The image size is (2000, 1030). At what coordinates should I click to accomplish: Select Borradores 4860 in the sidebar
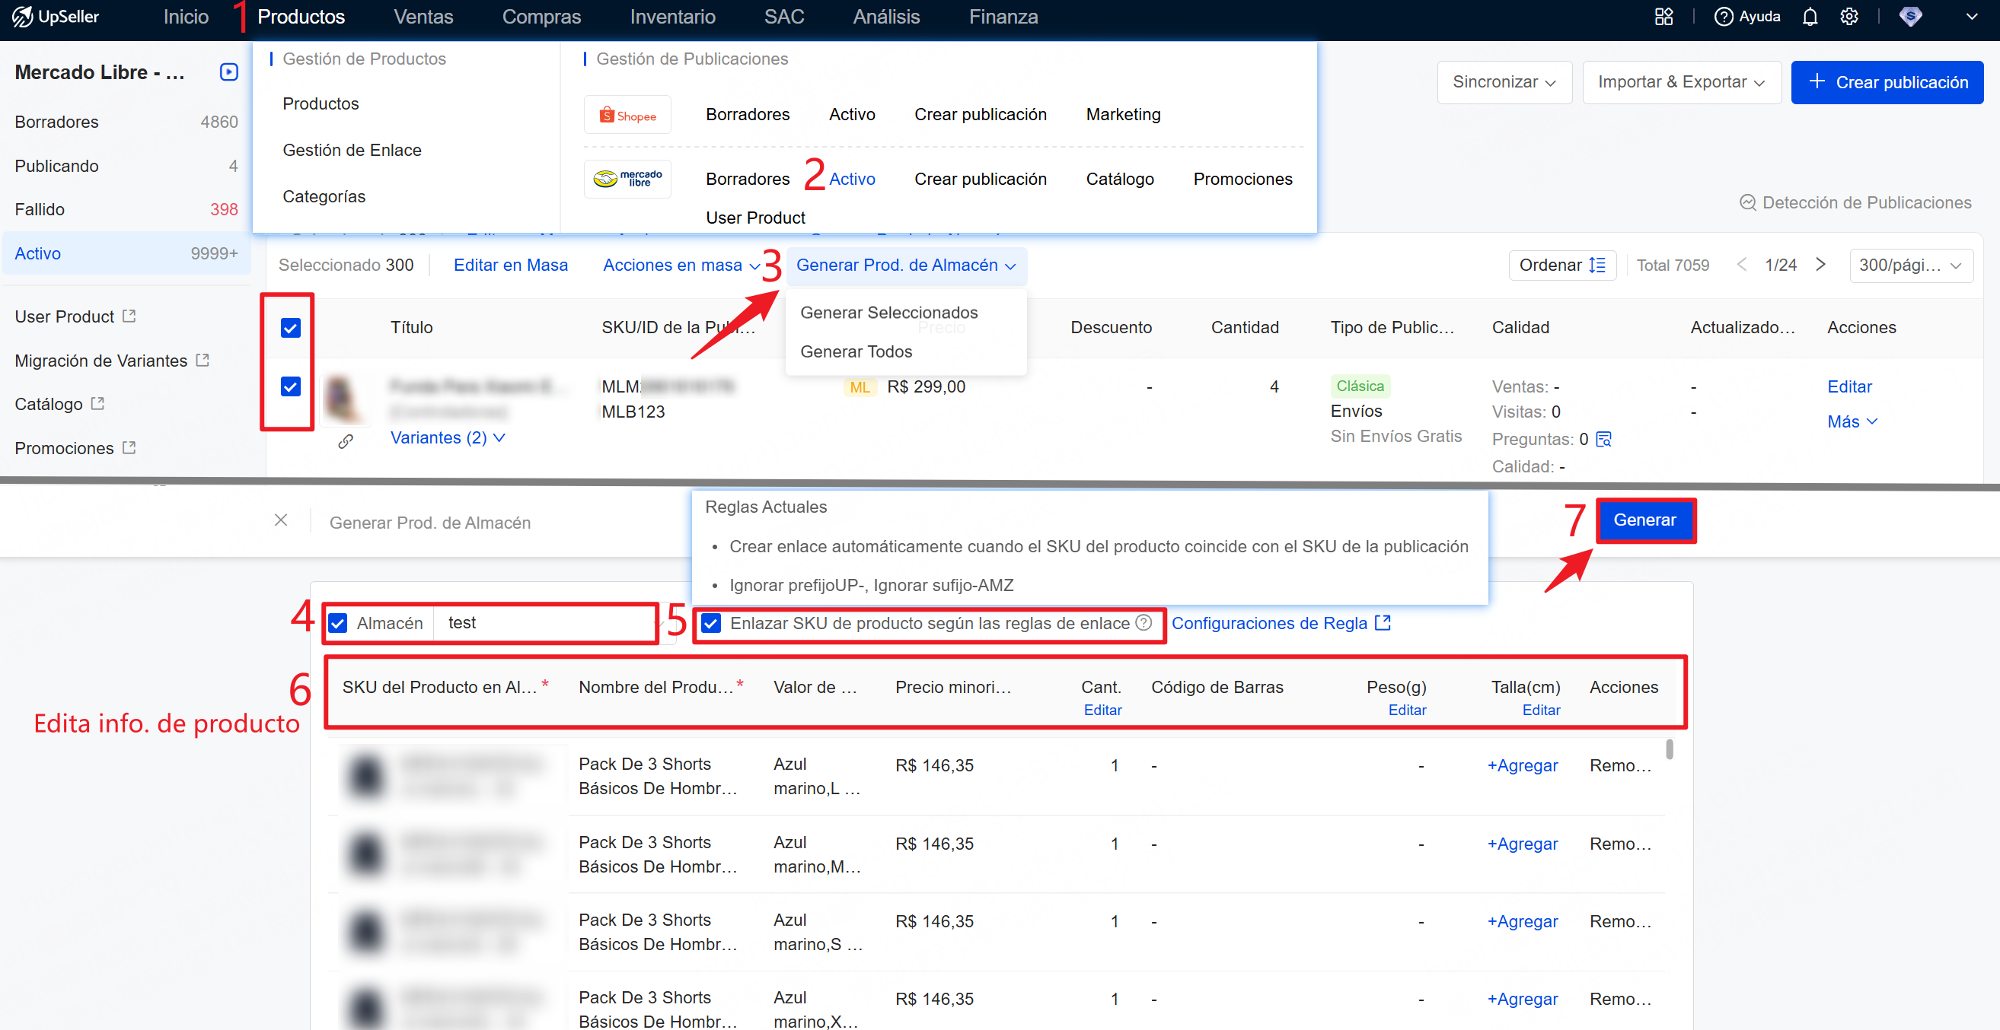tap(126, 122)
